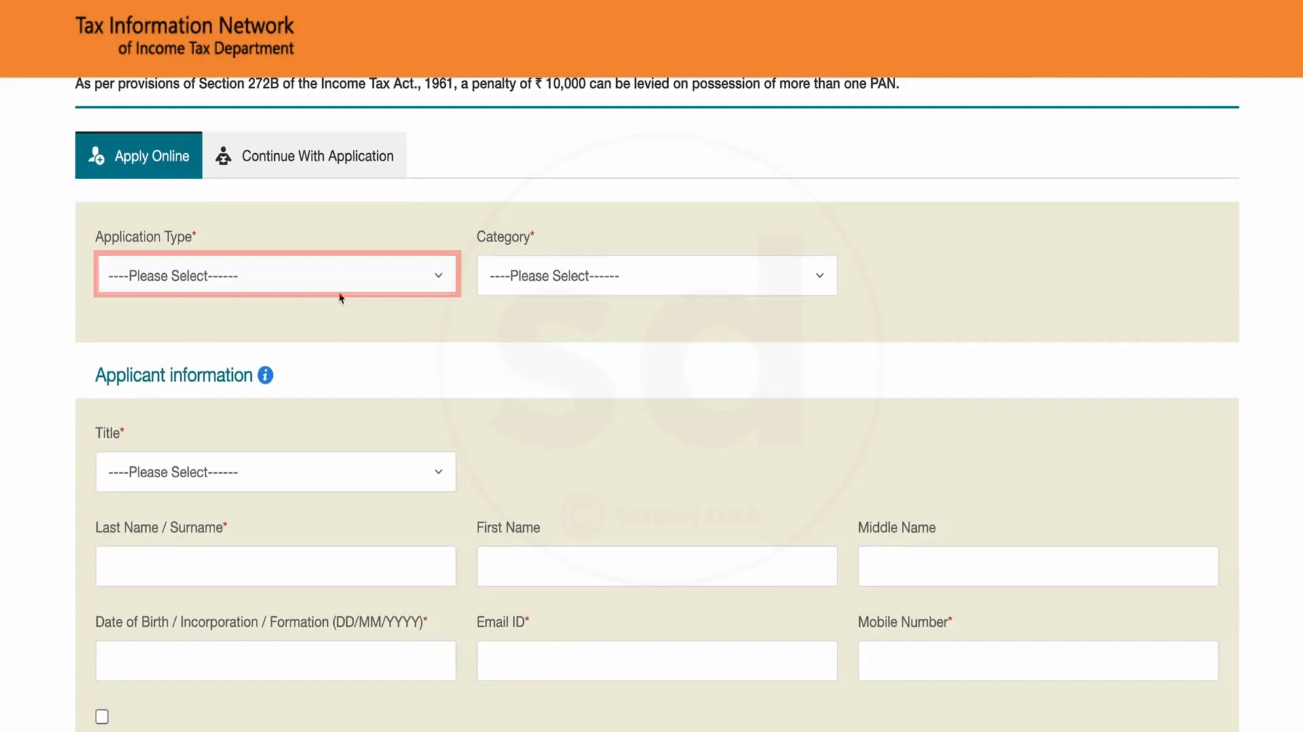The image size is (1303, 732).
Task: Click the Apply Online person icon
Action: [96, 157]
